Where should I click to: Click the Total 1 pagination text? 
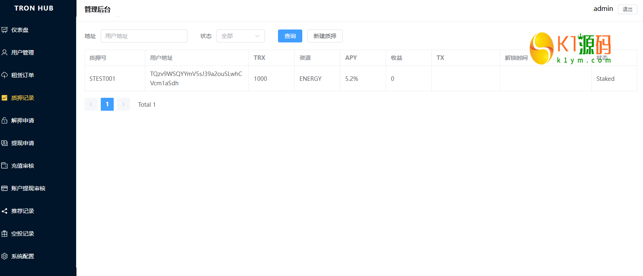(147, 104)
